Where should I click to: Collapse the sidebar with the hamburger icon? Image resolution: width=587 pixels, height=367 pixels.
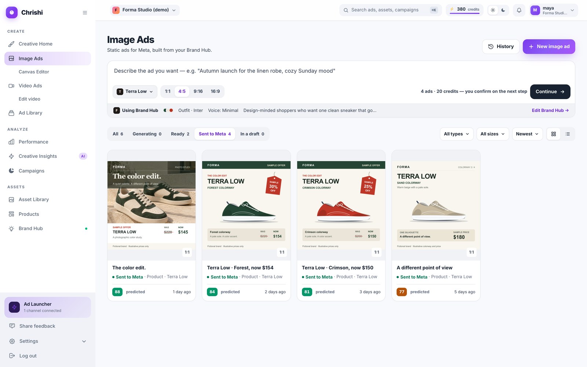click(85, 12)
